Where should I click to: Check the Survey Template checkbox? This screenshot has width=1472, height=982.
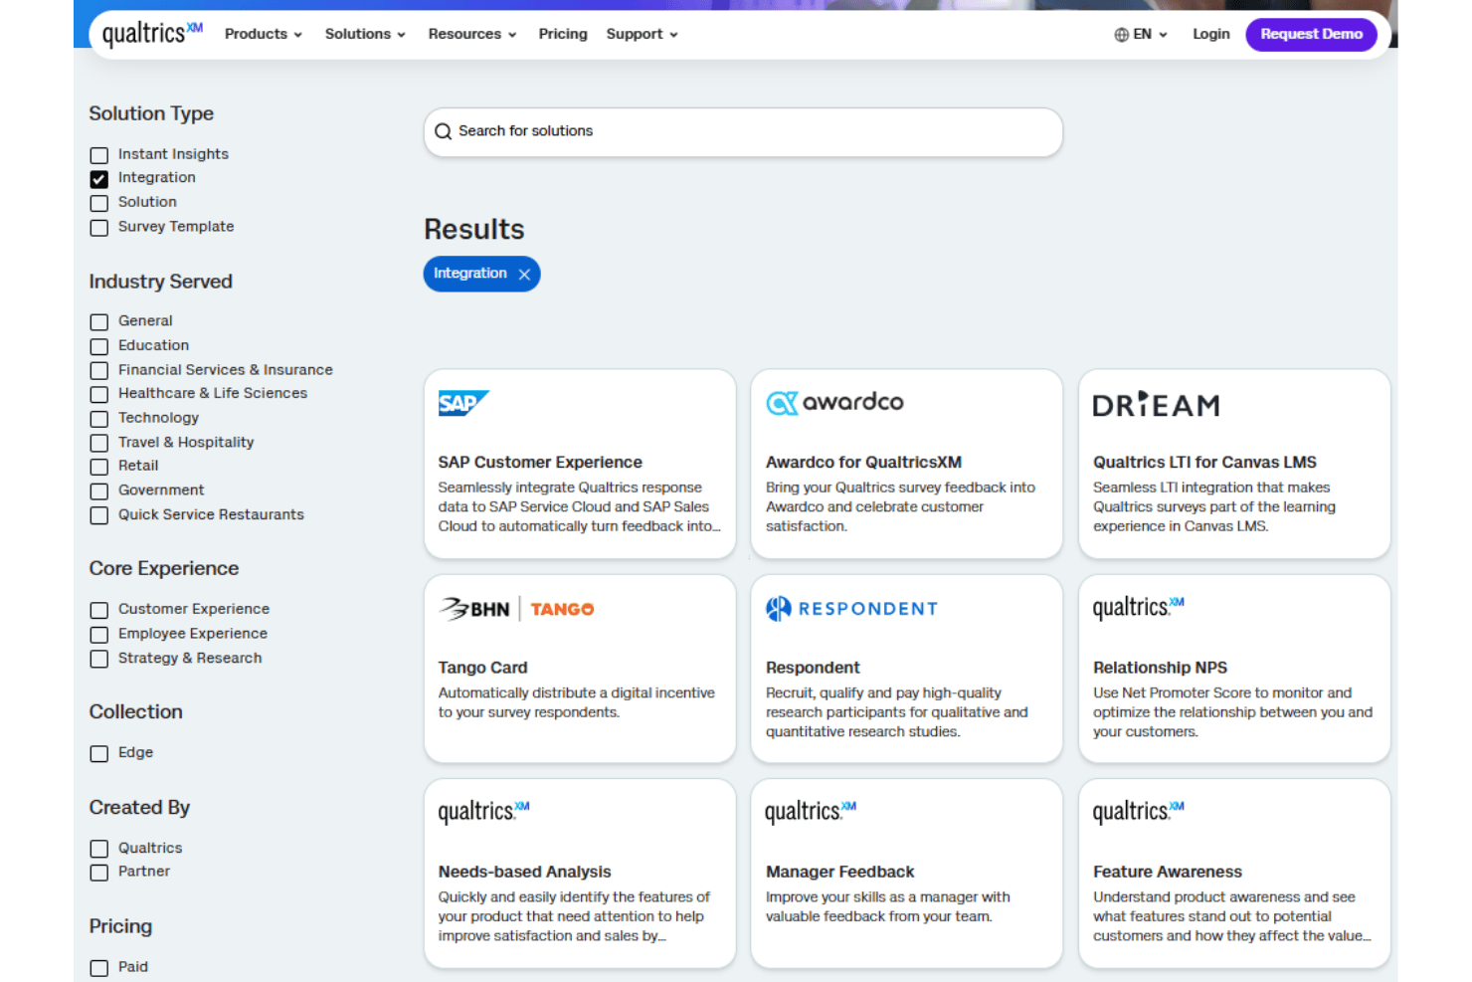(99, 228)
